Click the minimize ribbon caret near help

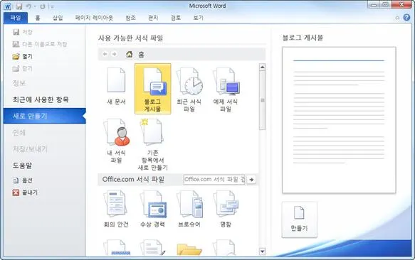(397, 18)
